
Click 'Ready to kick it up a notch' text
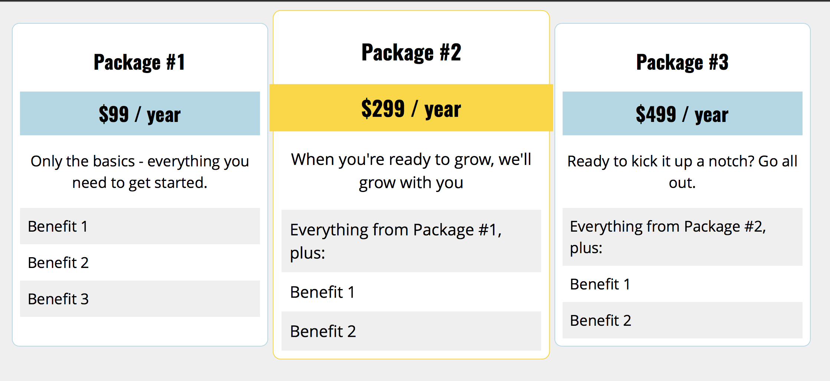682,172
